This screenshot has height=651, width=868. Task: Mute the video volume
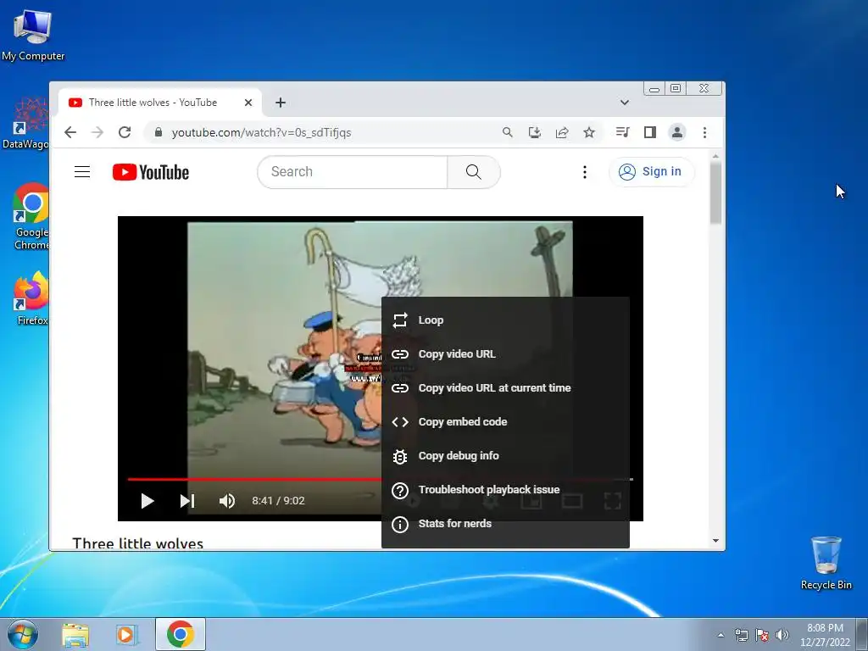click(227, 501)
